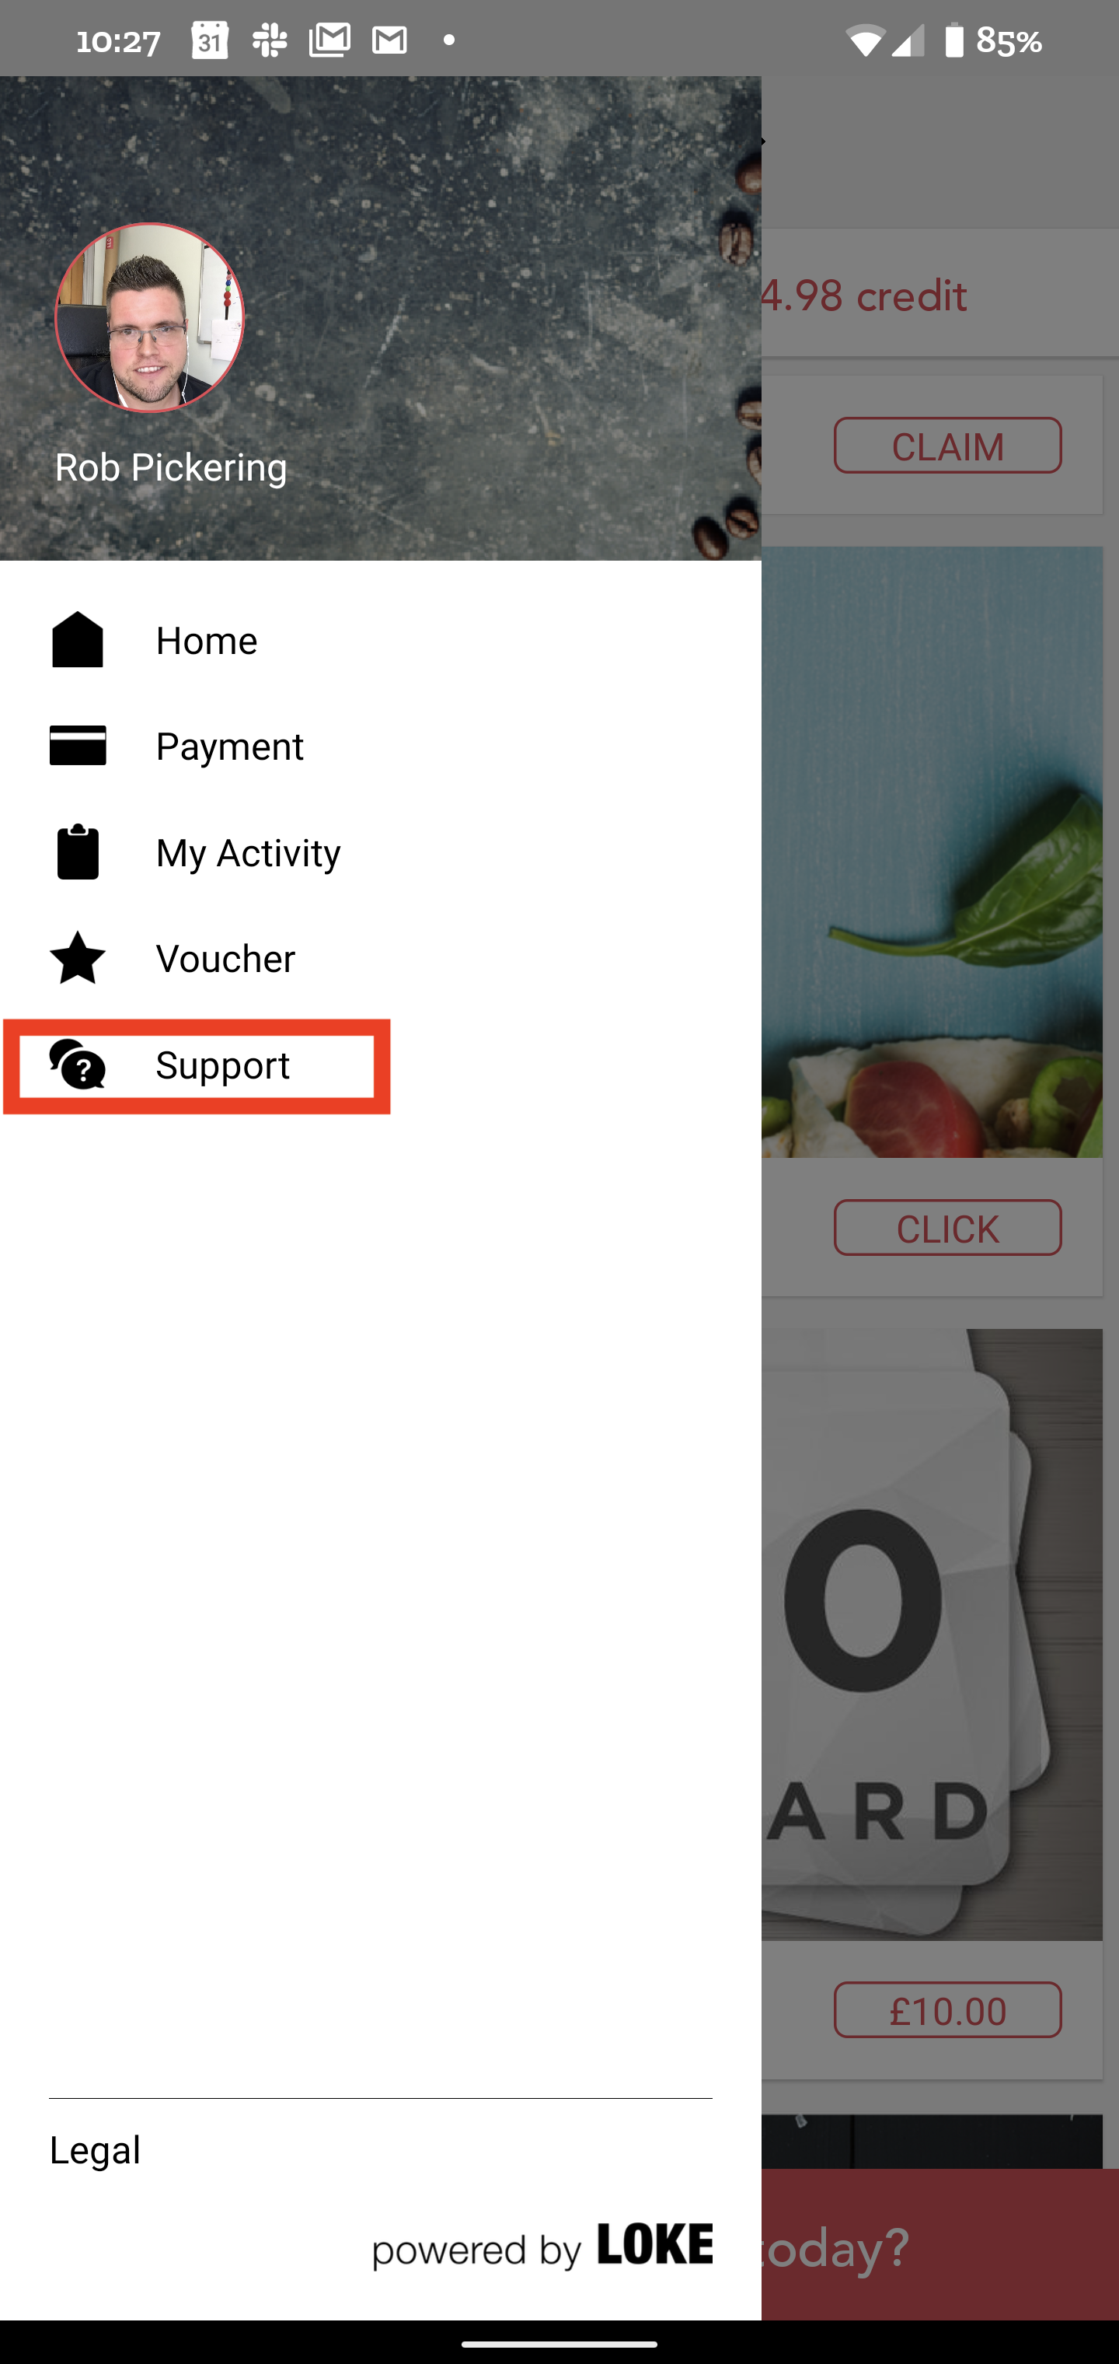Image resolution: width=1119 pixels, height=2364 pixels.
Task: Tap the £10.00 gift card button
Action: 947,2009
